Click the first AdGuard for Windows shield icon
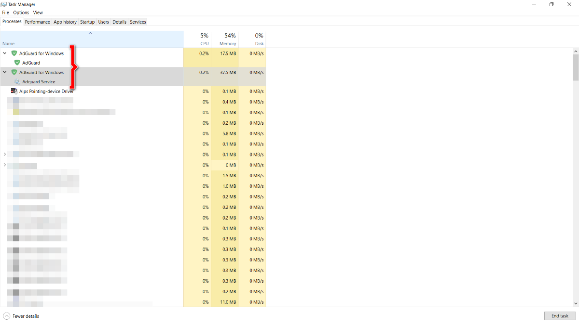Screen dimensions: 579x325 point(14,53)
